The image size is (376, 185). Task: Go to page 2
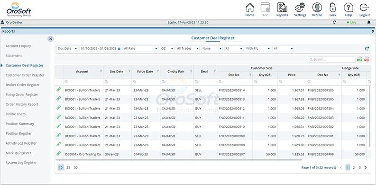(354, 167)
